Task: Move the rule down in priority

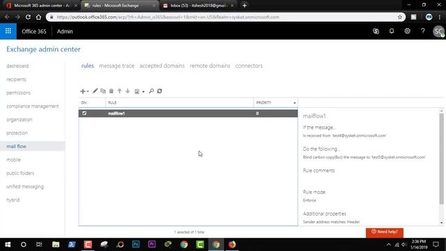Action: [x=128, y=91]
